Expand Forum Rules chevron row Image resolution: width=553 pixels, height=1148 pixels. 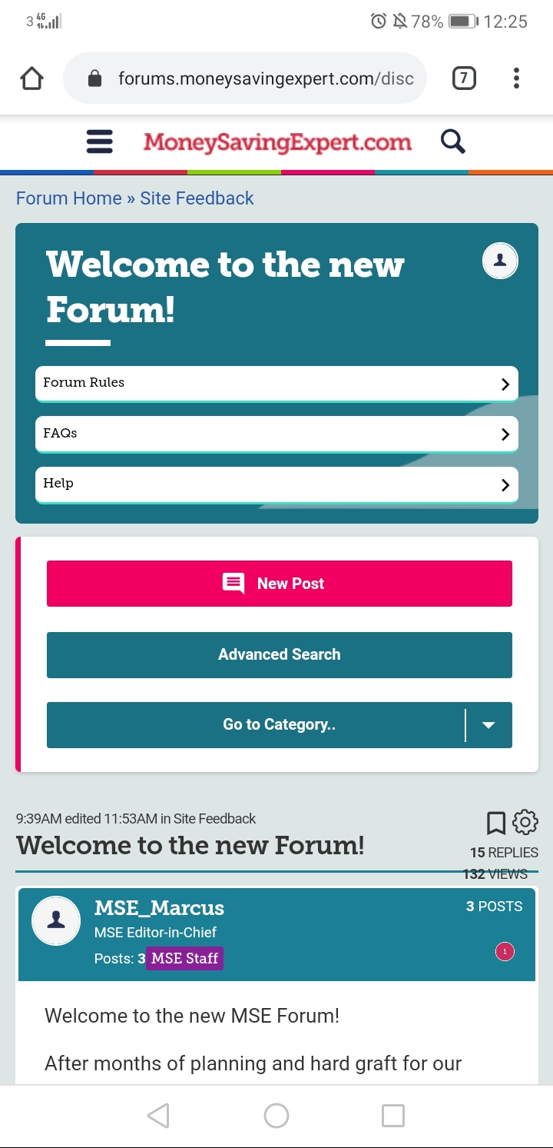point(276,384)
